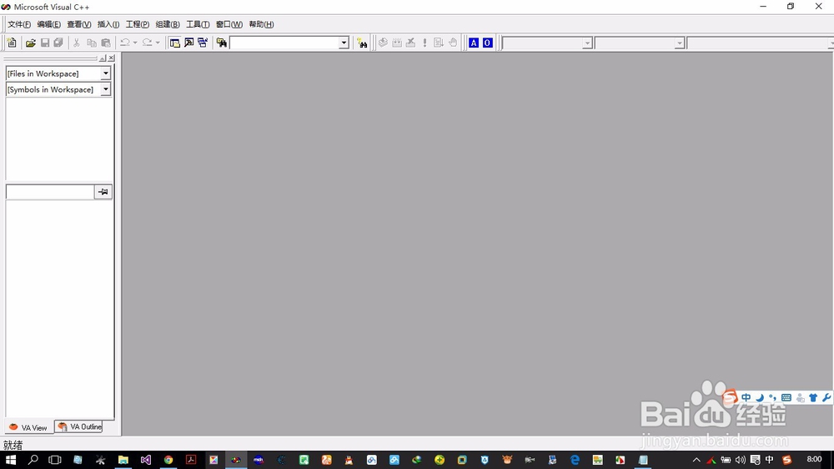Screen dimensions: 834x469
Task: Open the 插入(I) menu
Action: pyautogui.click(x=108, y=24)
